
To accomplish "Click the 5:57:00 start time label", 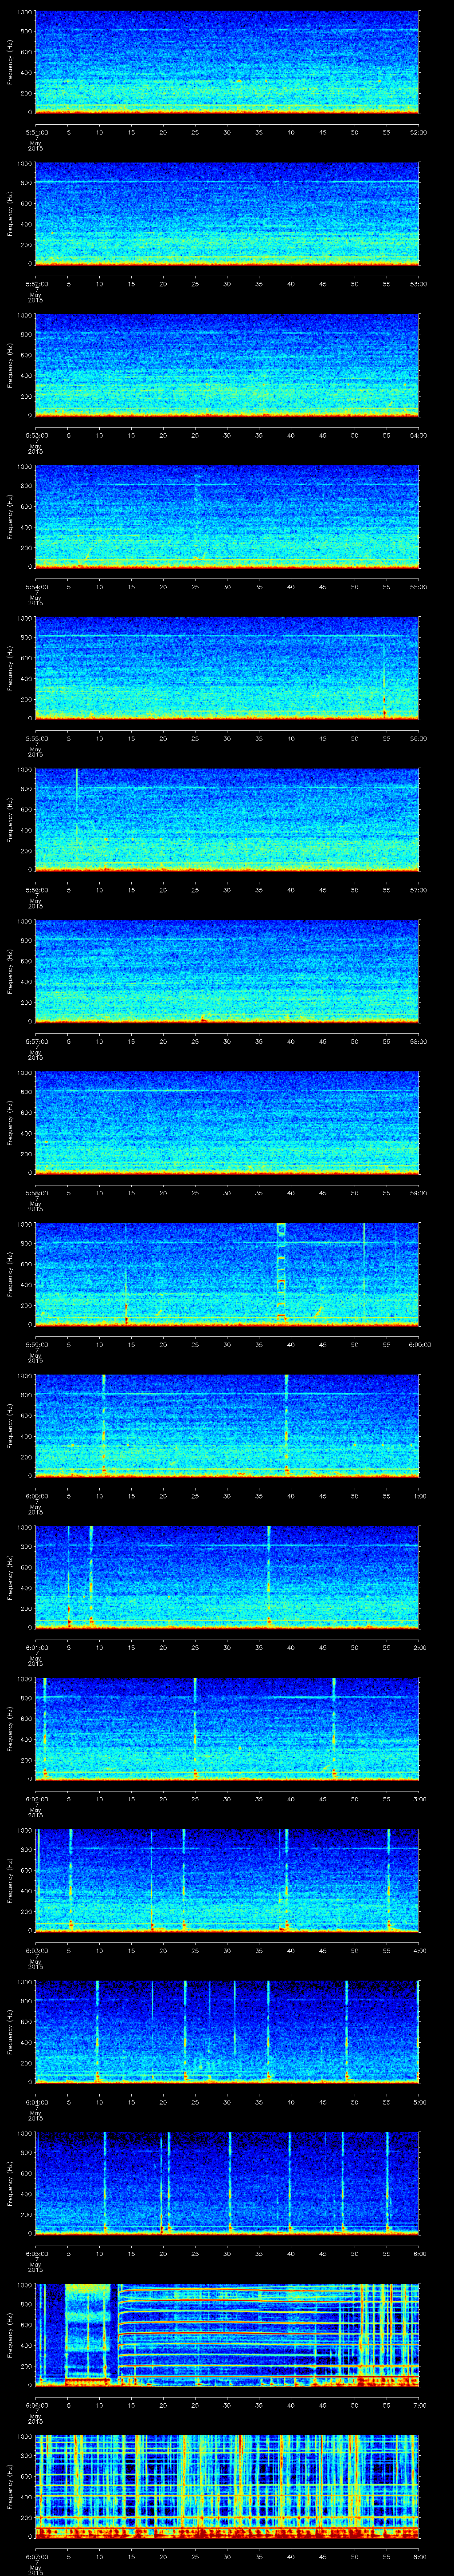I will click(x=36, y=1042).
